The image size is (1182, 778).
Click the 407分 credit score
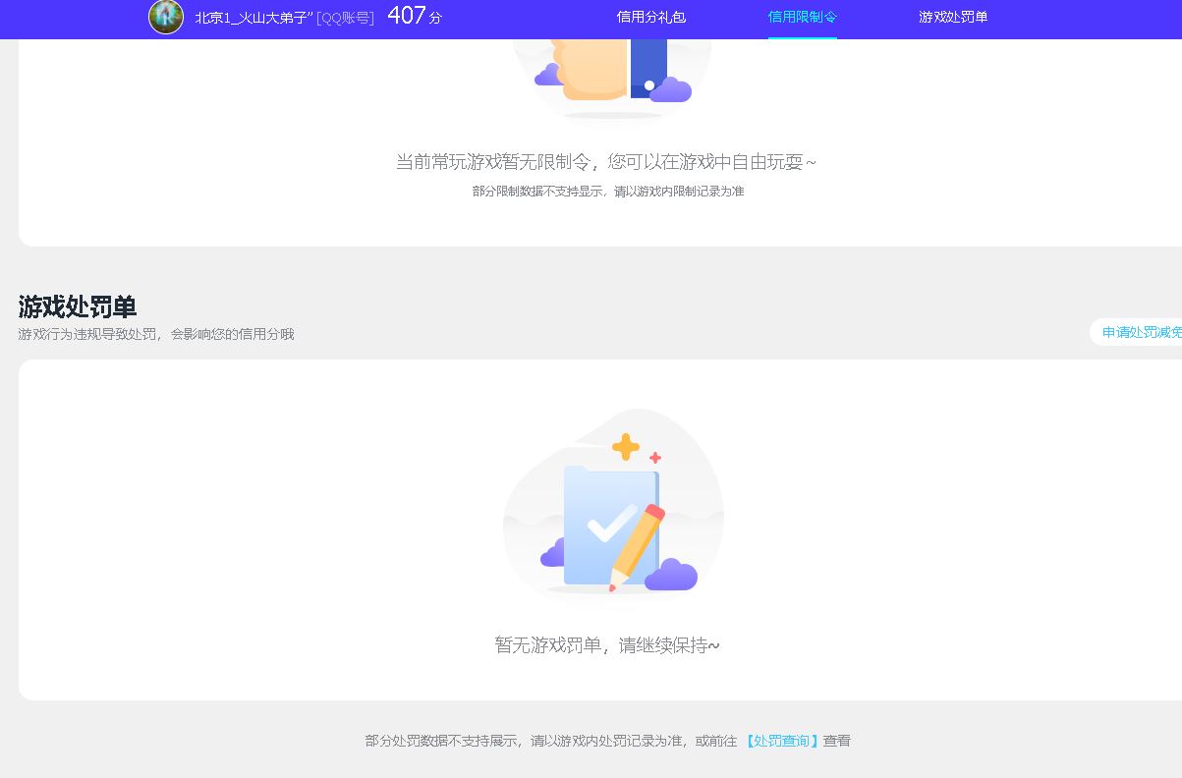coord(415,16)
